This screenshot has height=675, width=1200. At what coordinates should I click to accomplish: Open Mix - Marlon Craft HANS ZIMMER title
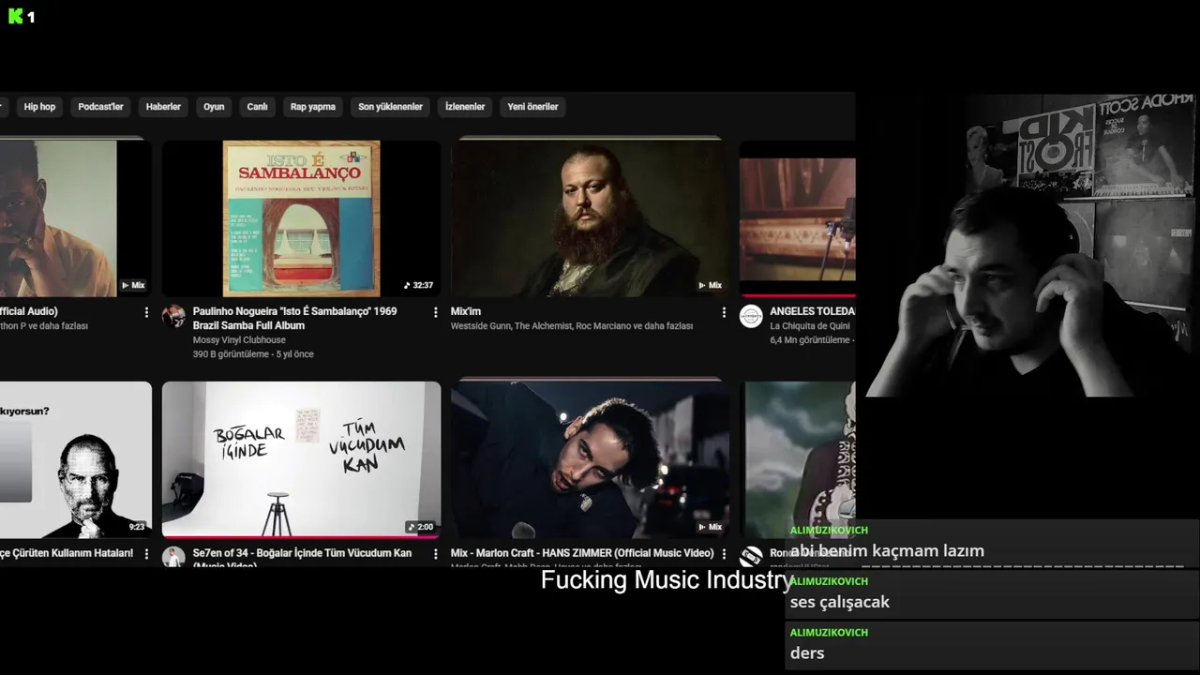582,553
